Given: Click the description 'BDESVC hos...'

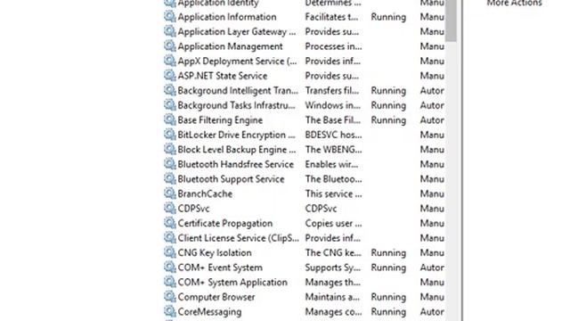Looking at the screenshot, I should 333,135.
